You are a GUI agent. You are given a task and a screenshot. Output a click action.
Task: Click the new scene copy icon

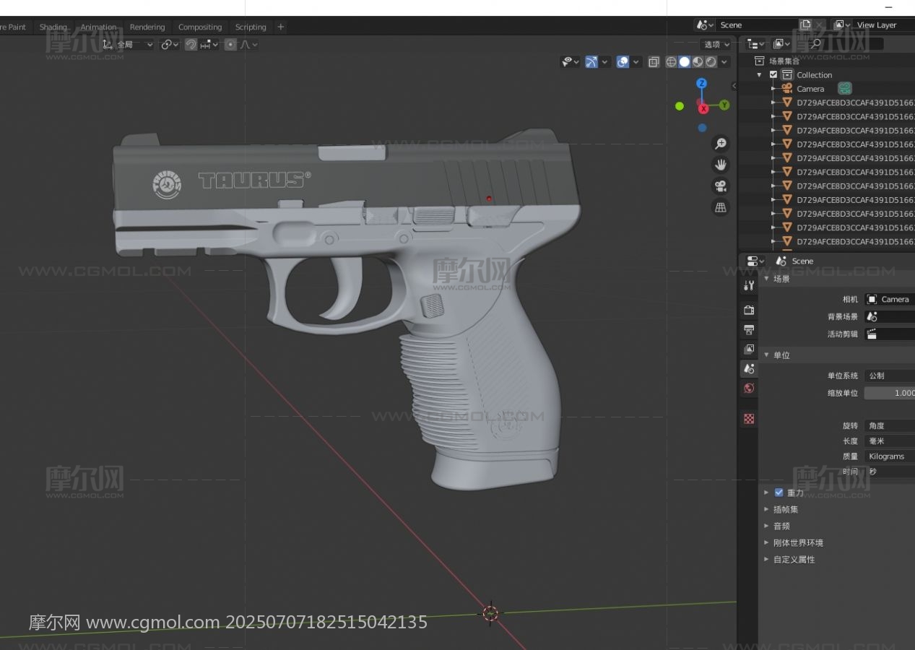pos(806,25)
